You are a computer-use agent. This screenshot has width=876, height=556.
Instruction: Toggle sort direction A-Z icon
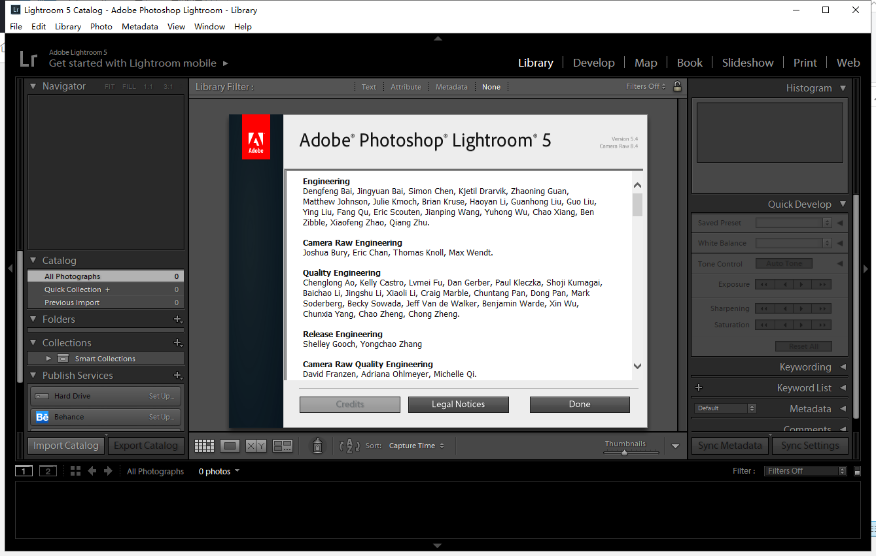pyautogui.click(x=349, y=446)
